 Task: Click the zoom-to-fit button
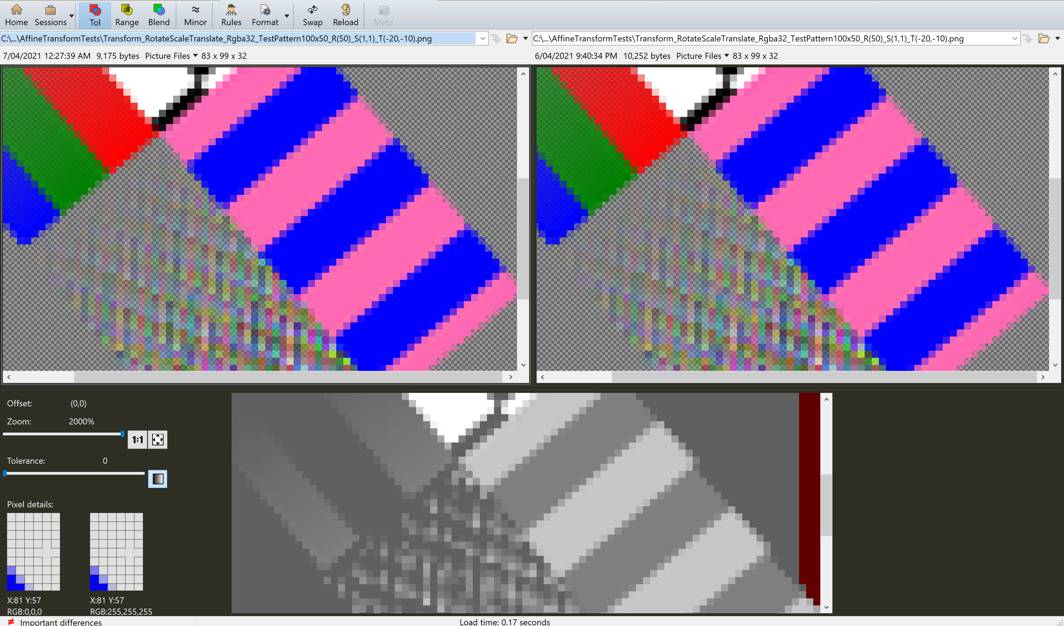[x=157, y=440]
